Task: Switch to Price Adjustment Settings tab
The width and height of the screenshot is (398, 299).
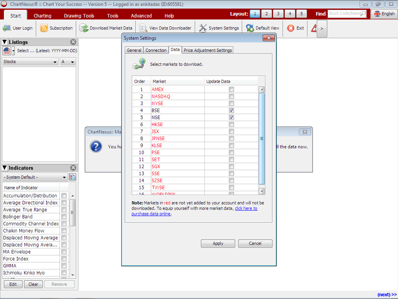Action: point(208,50)
